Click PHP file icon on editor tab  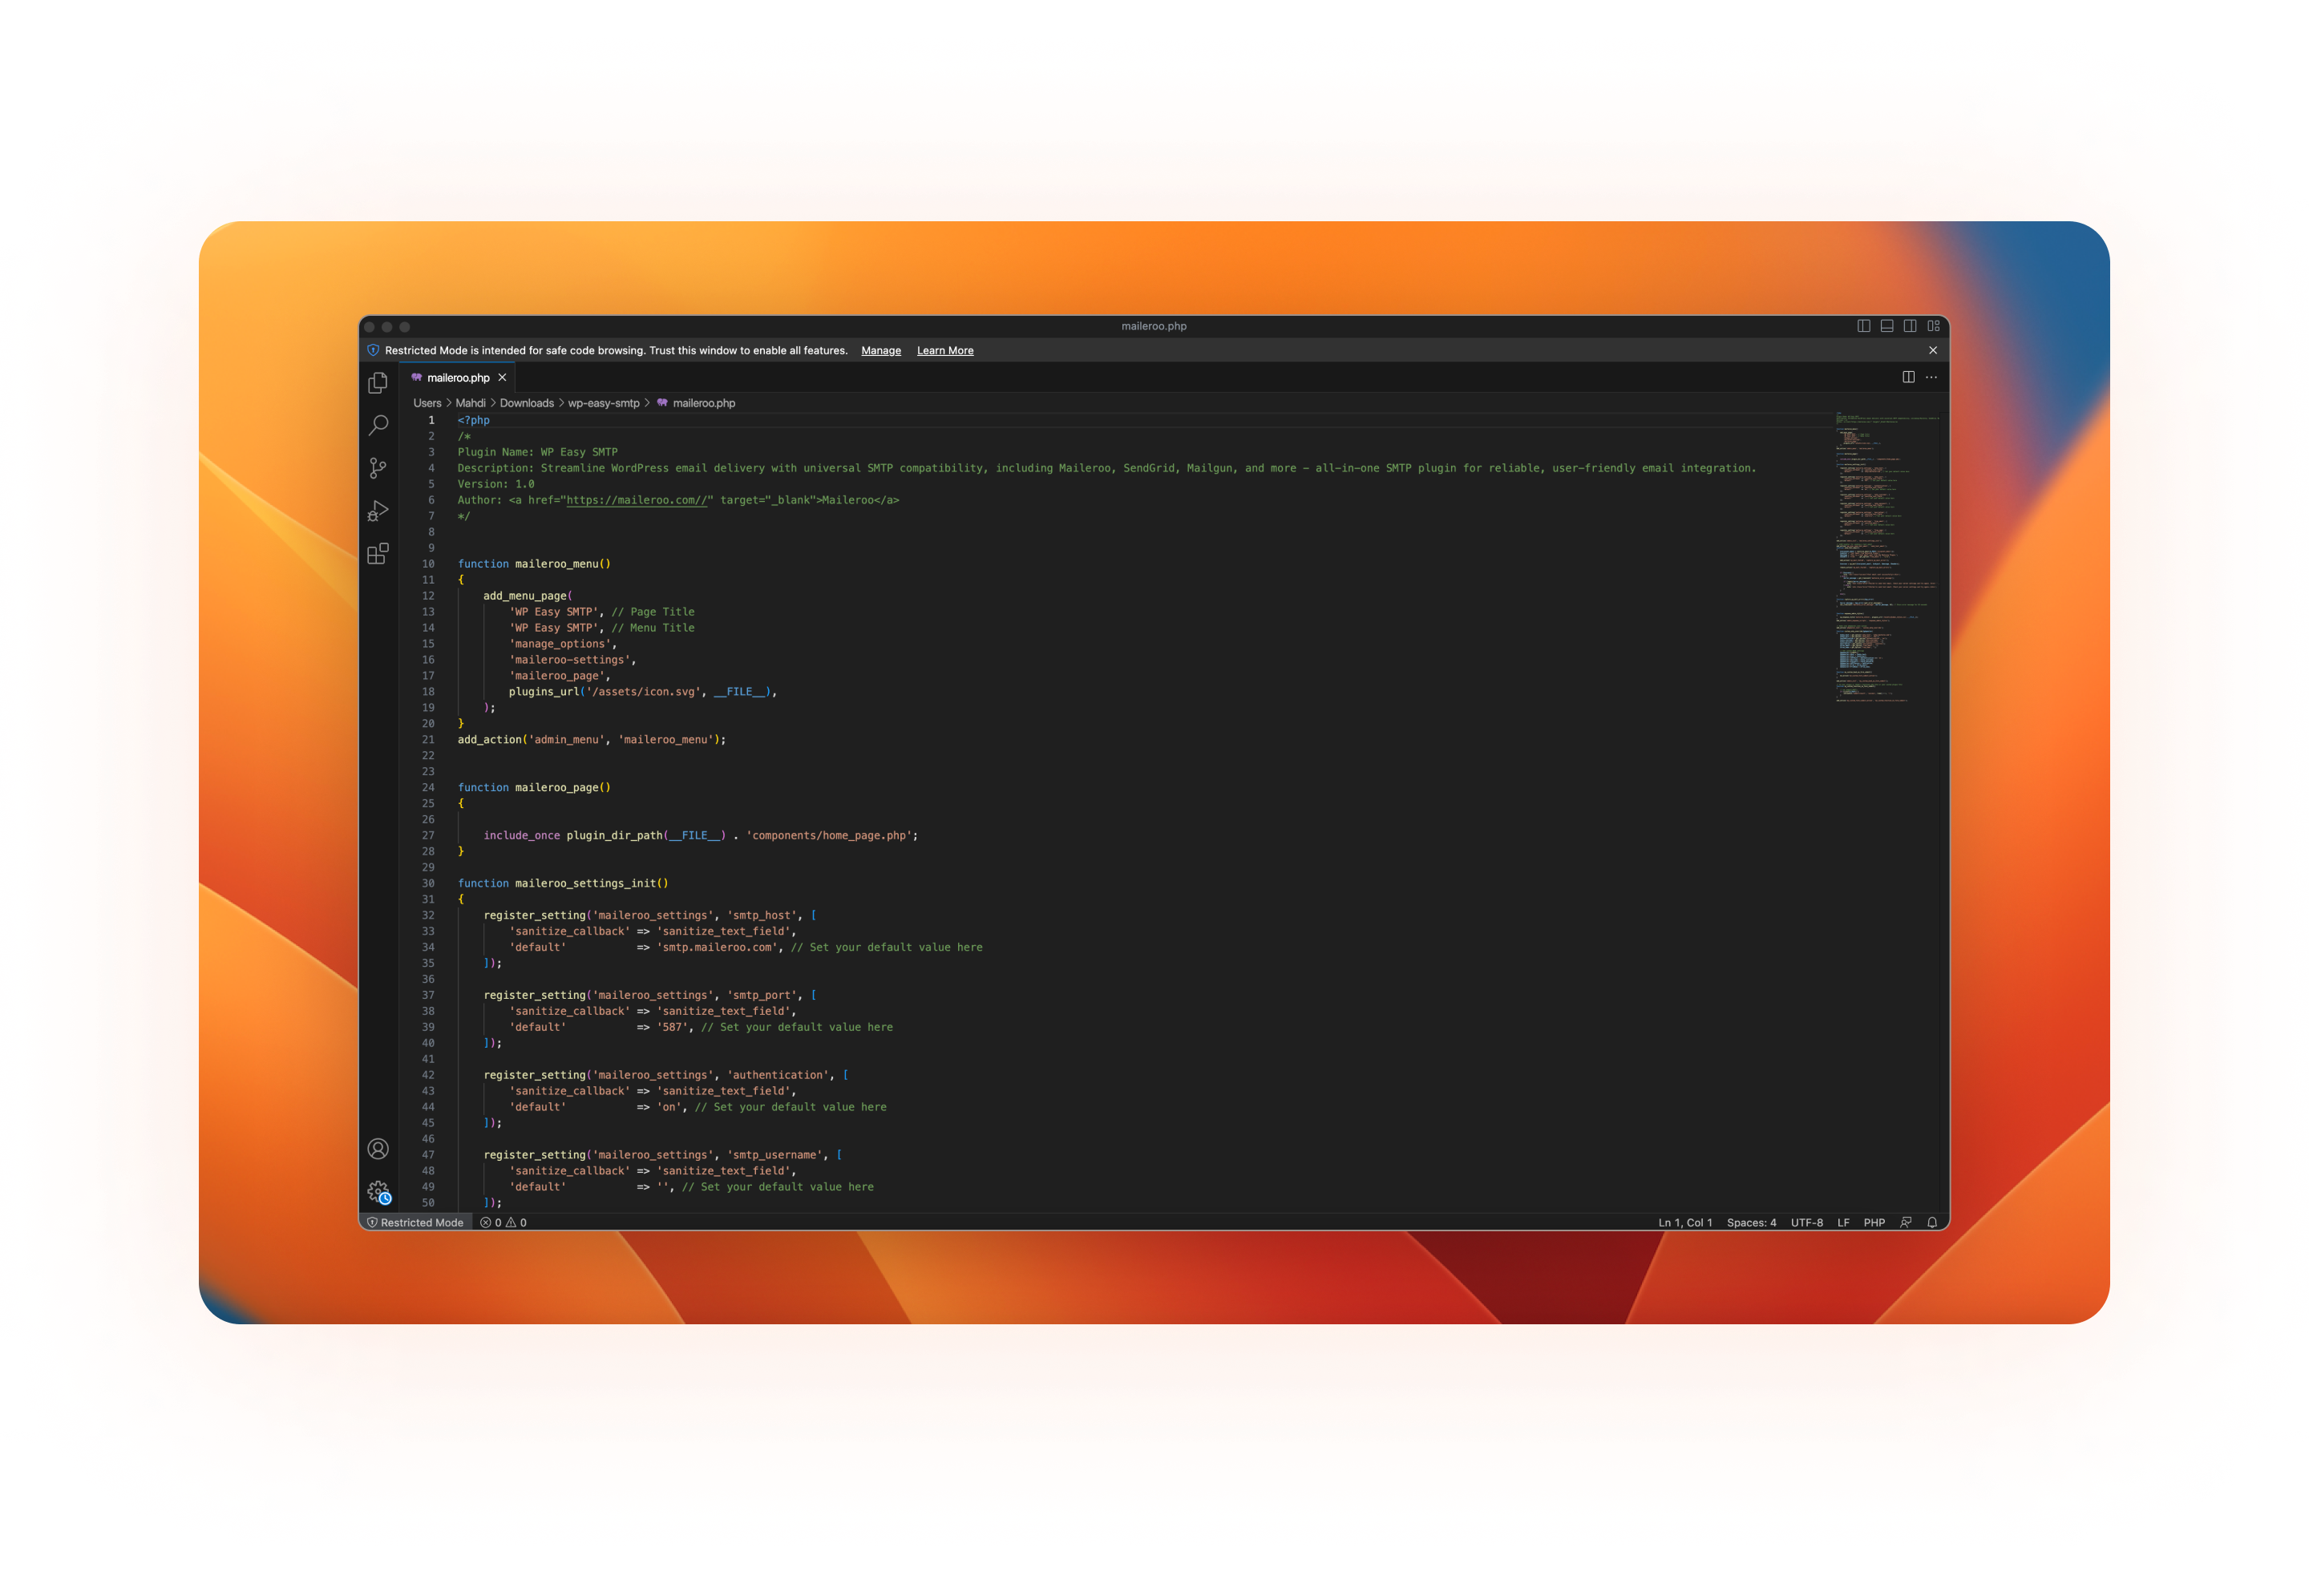point(416,378)
